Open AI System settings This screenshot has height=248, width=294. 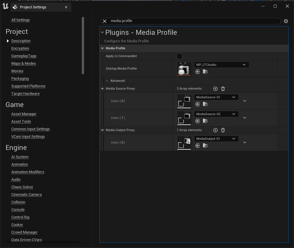tap(20, 157)
